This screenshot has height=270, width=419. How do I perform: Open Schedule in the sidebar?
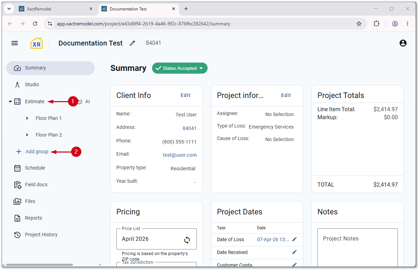pos(35,168)
